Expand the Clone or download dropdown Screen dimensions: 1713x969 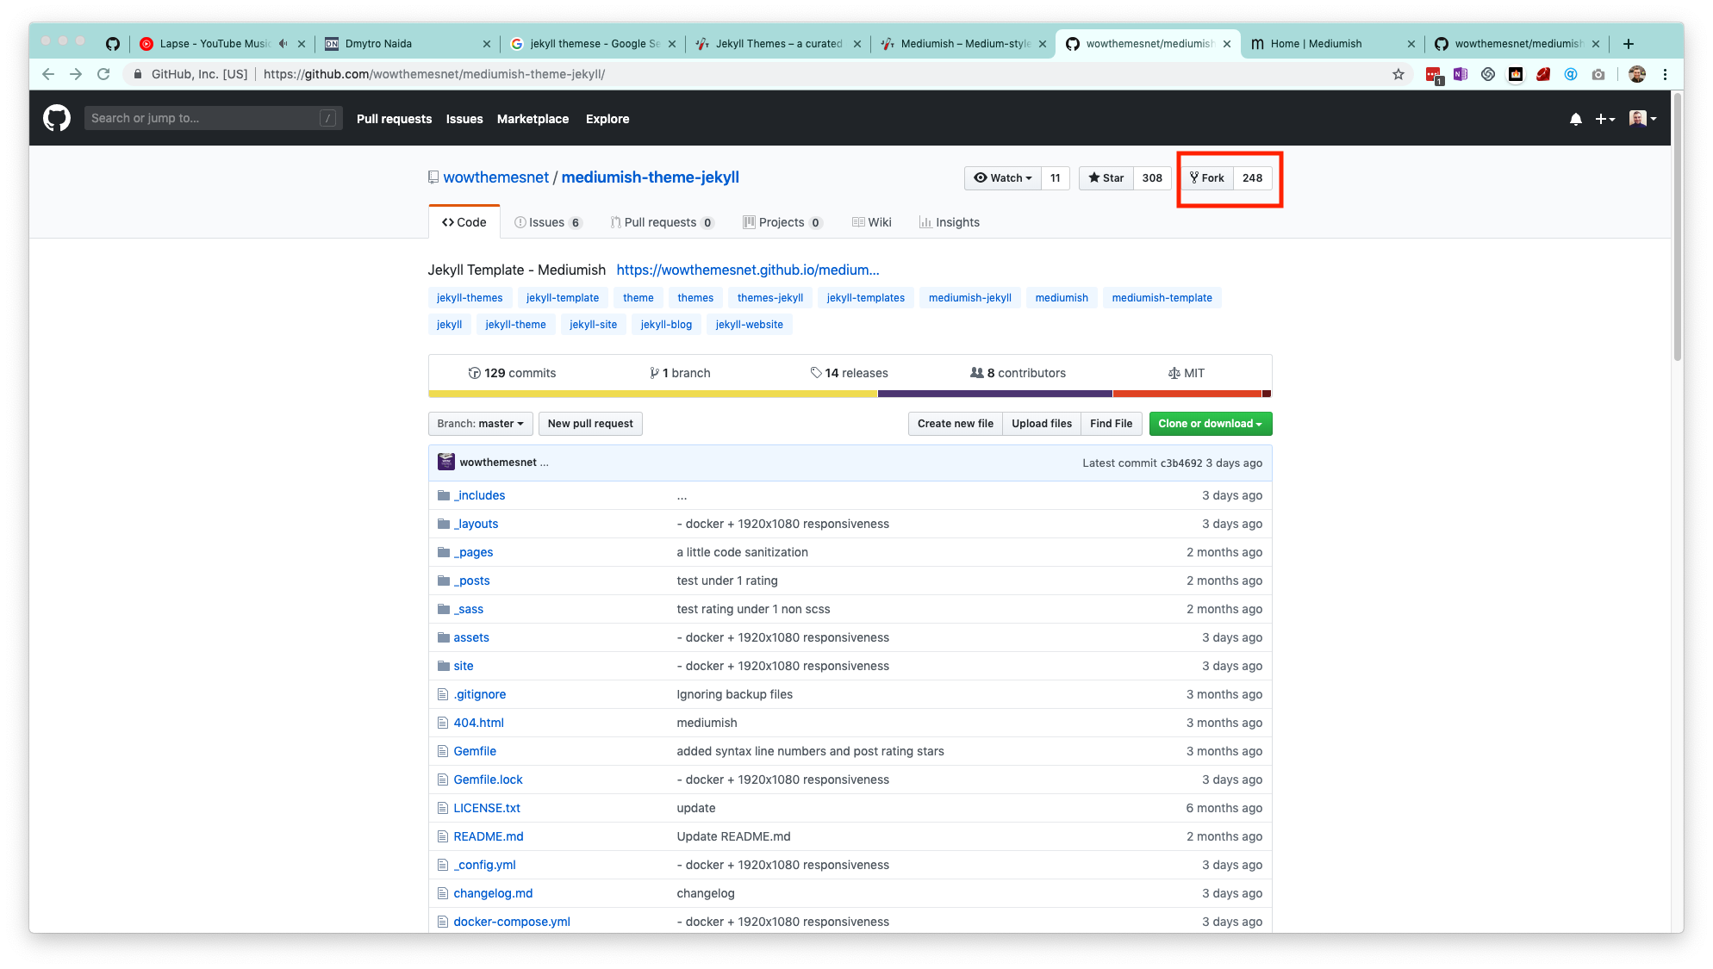1210,423
